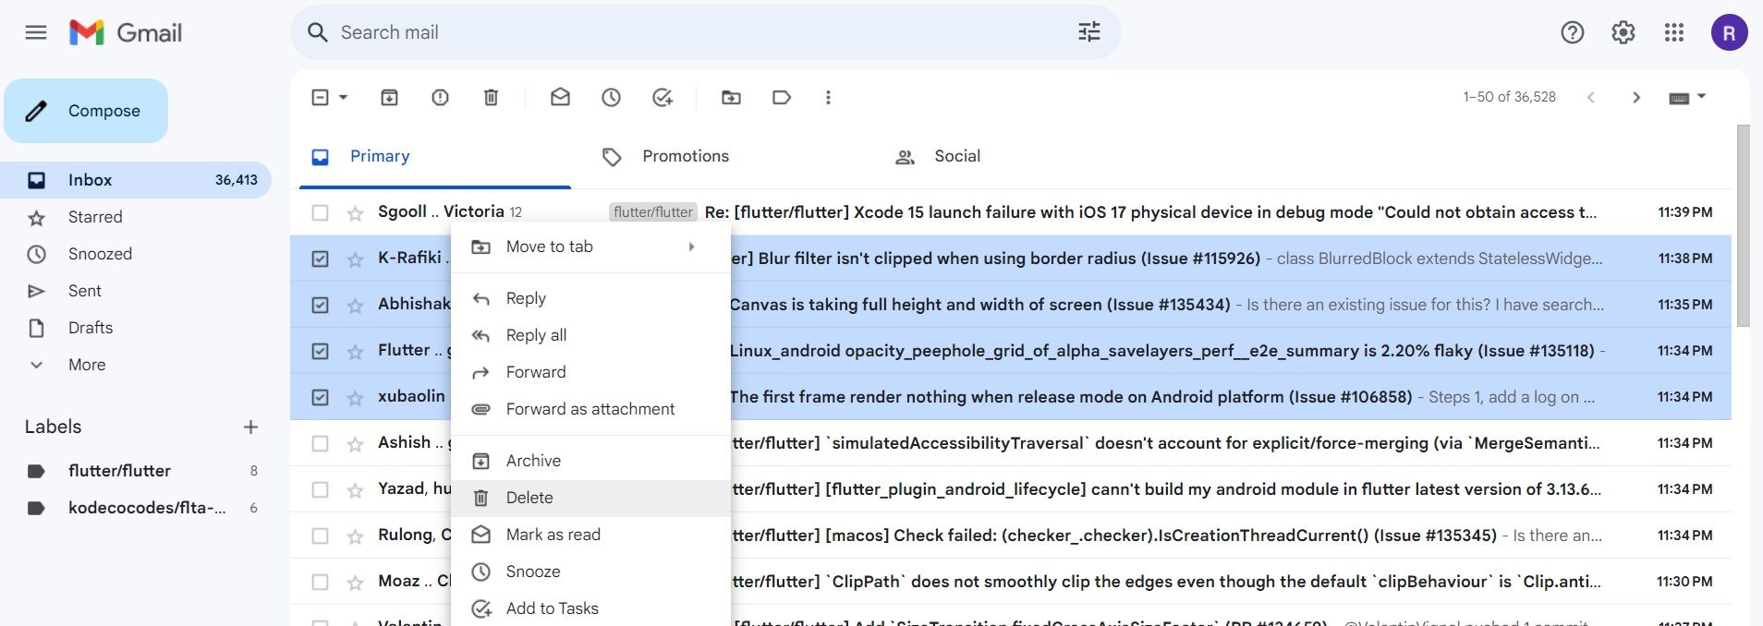The height and width of the screenshot is (626, 1763).
Task: Open the Inbox folder
Action: tap(136, 180)
